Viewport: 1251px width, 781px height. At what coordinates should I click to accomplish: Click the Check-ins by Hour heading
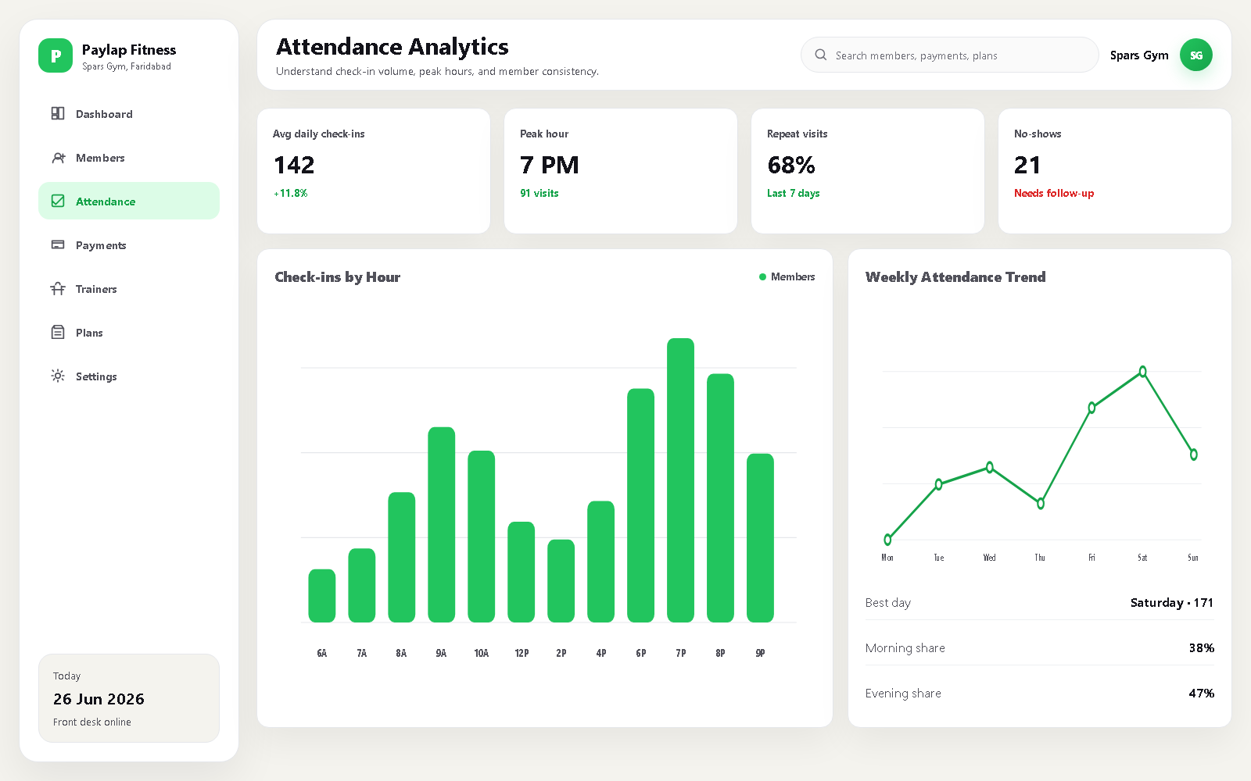pyautogui.click(x=337, y=276)
